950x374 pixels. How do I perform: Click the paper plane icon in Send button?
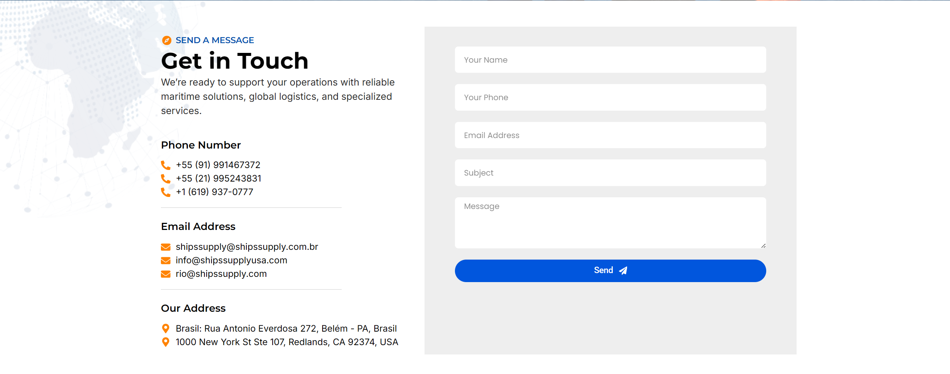point(623,270)
